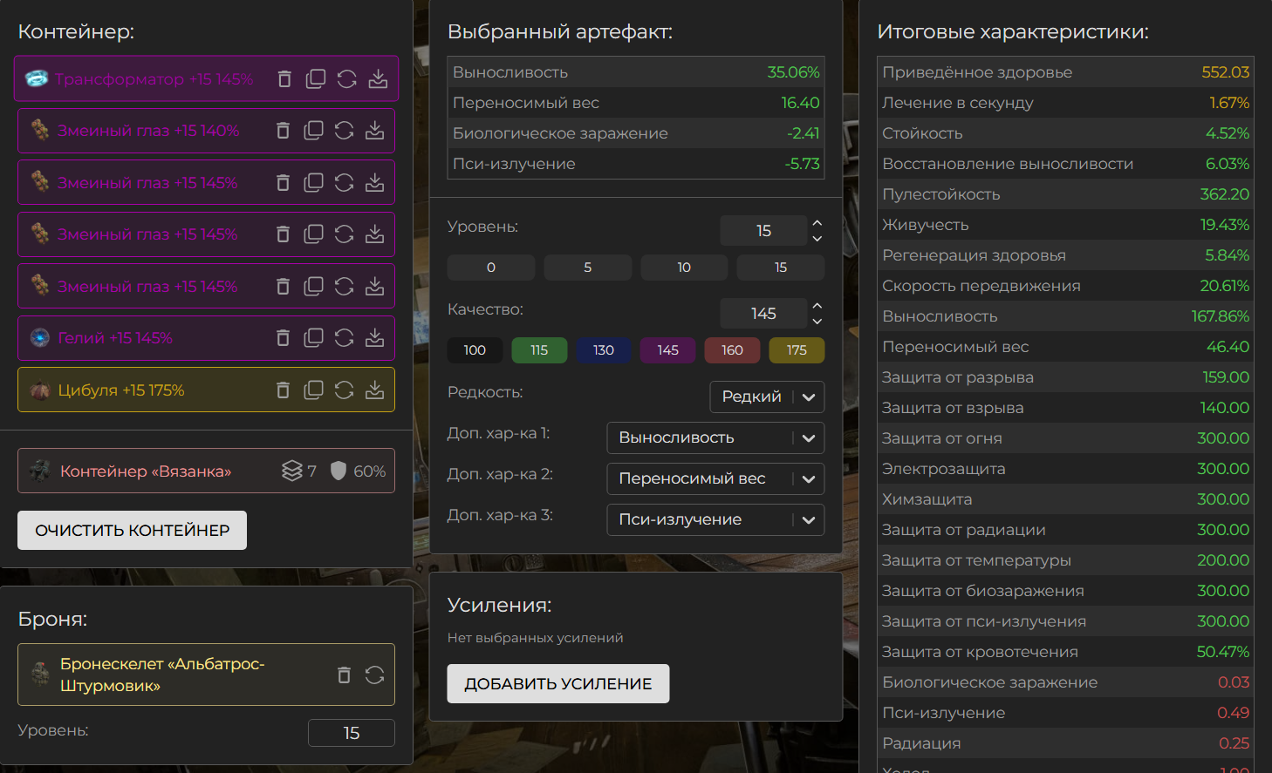This screenshot has height=773, width=1272.
Task: Set artifact level preset to 10
Action: 684,268
